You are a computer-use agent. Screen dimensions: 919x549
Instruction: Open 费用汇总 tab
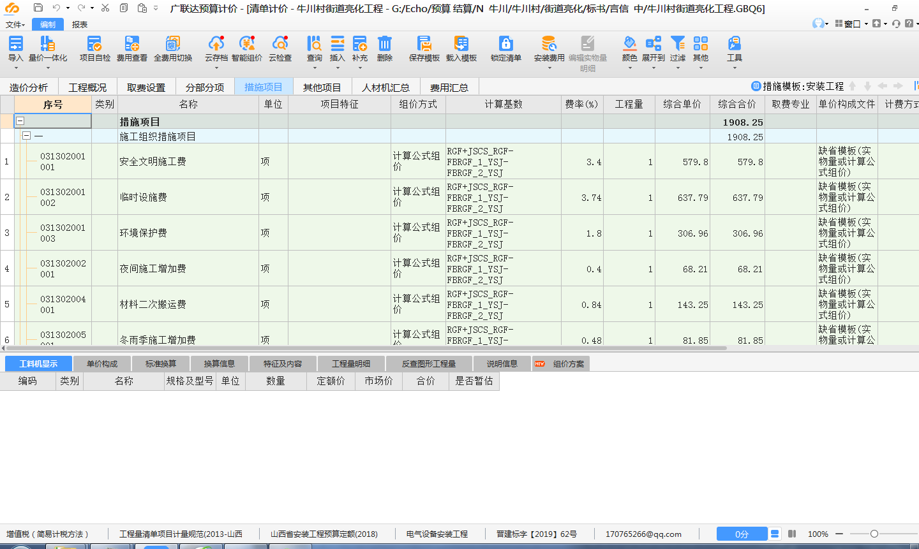(449, 87)
